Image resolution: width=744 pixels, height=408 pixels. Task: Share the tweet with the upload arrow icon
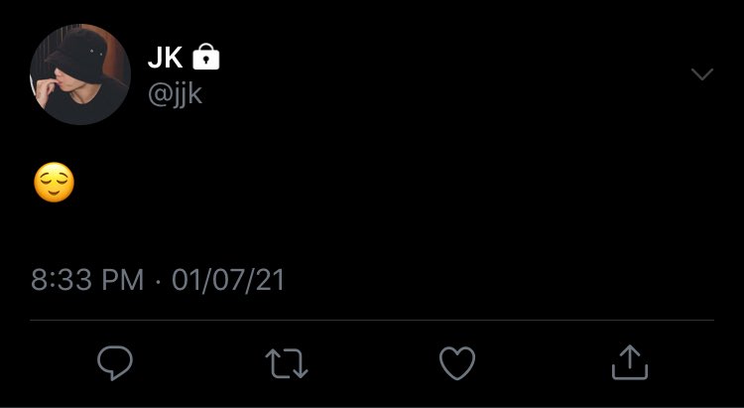[630, 362]
